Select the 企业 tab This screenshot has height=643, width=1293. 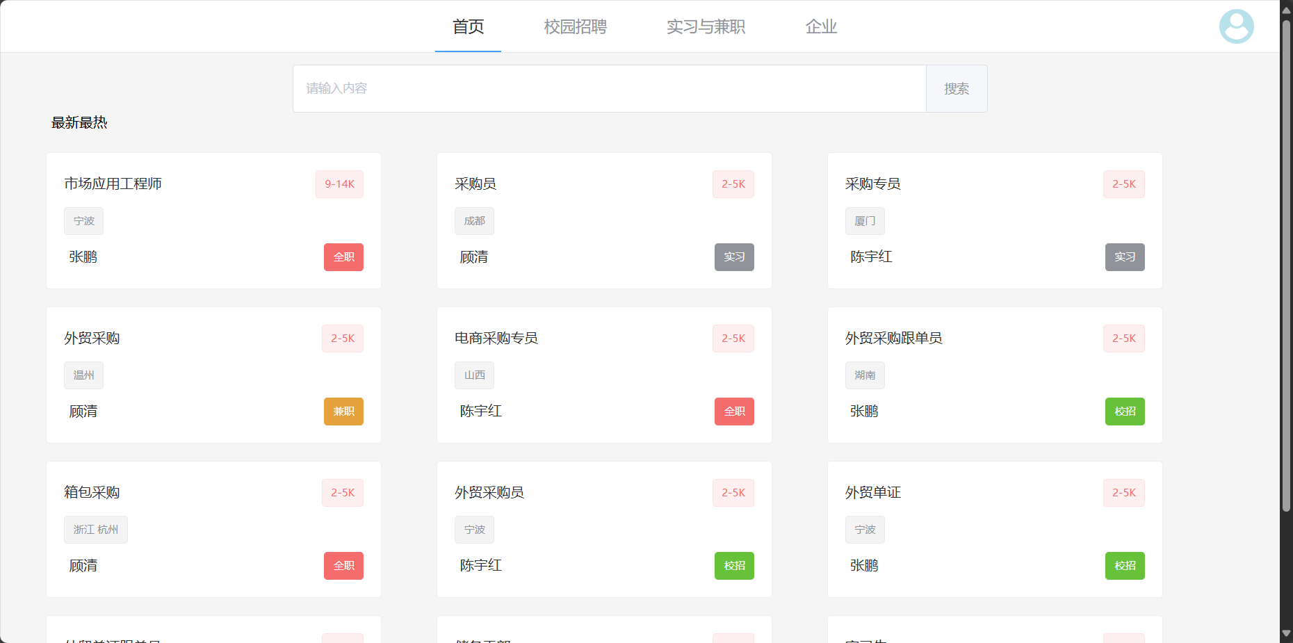click(821, 26)
